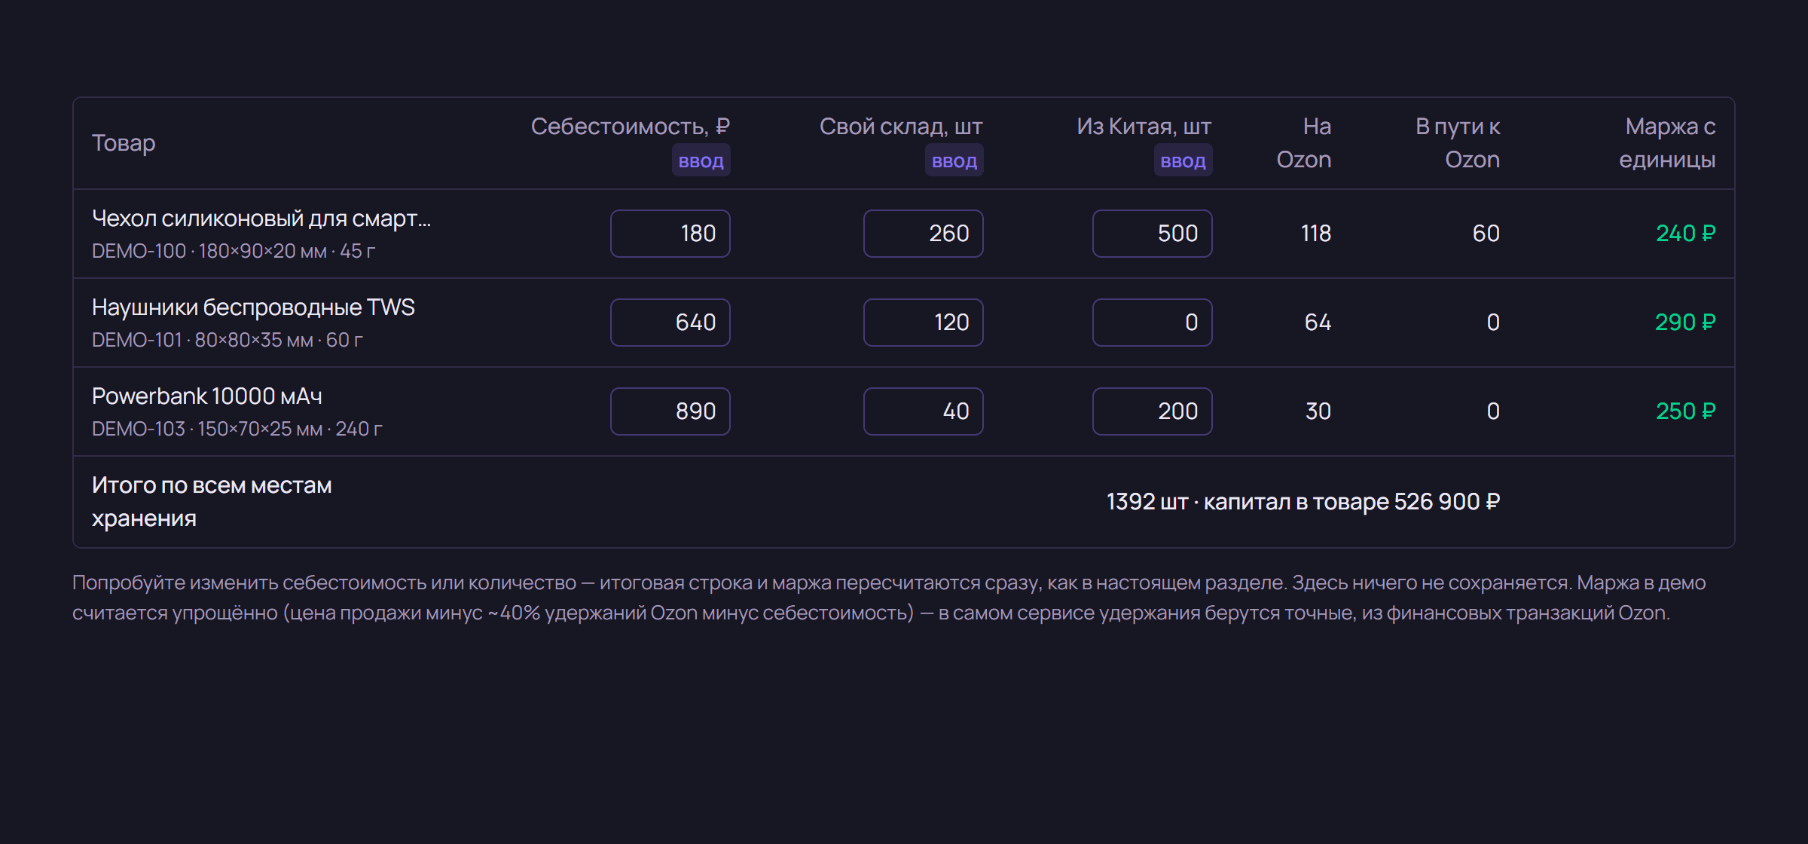
Task: Click Итого по всем местам хранения label
Action: (212, 502)
